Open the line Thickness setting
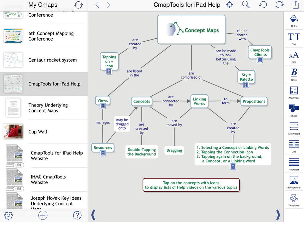The height and width of the screenshot is (228, 304). click(294, 164)
